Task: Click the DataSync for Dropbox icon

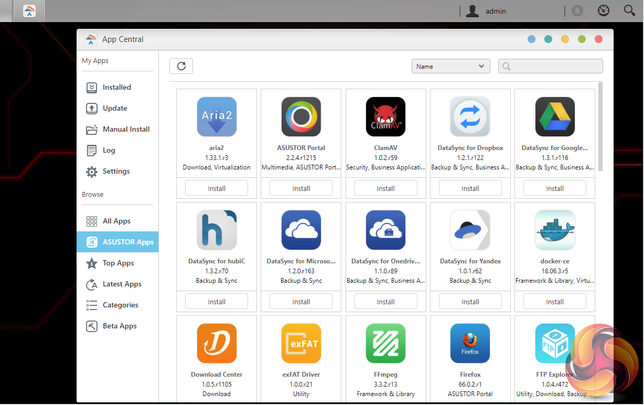Action: click(x=470, y=117)
